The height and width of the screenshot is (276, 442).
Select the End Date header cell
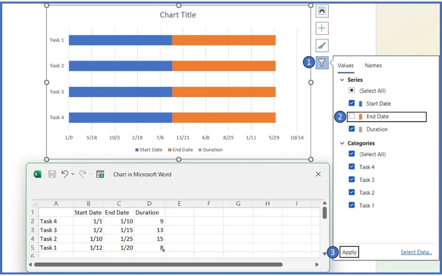pyautogui.click(x=119, y=213)
